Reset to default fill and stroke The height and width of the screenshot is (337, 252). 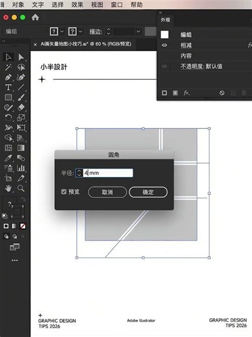point(5,216)
